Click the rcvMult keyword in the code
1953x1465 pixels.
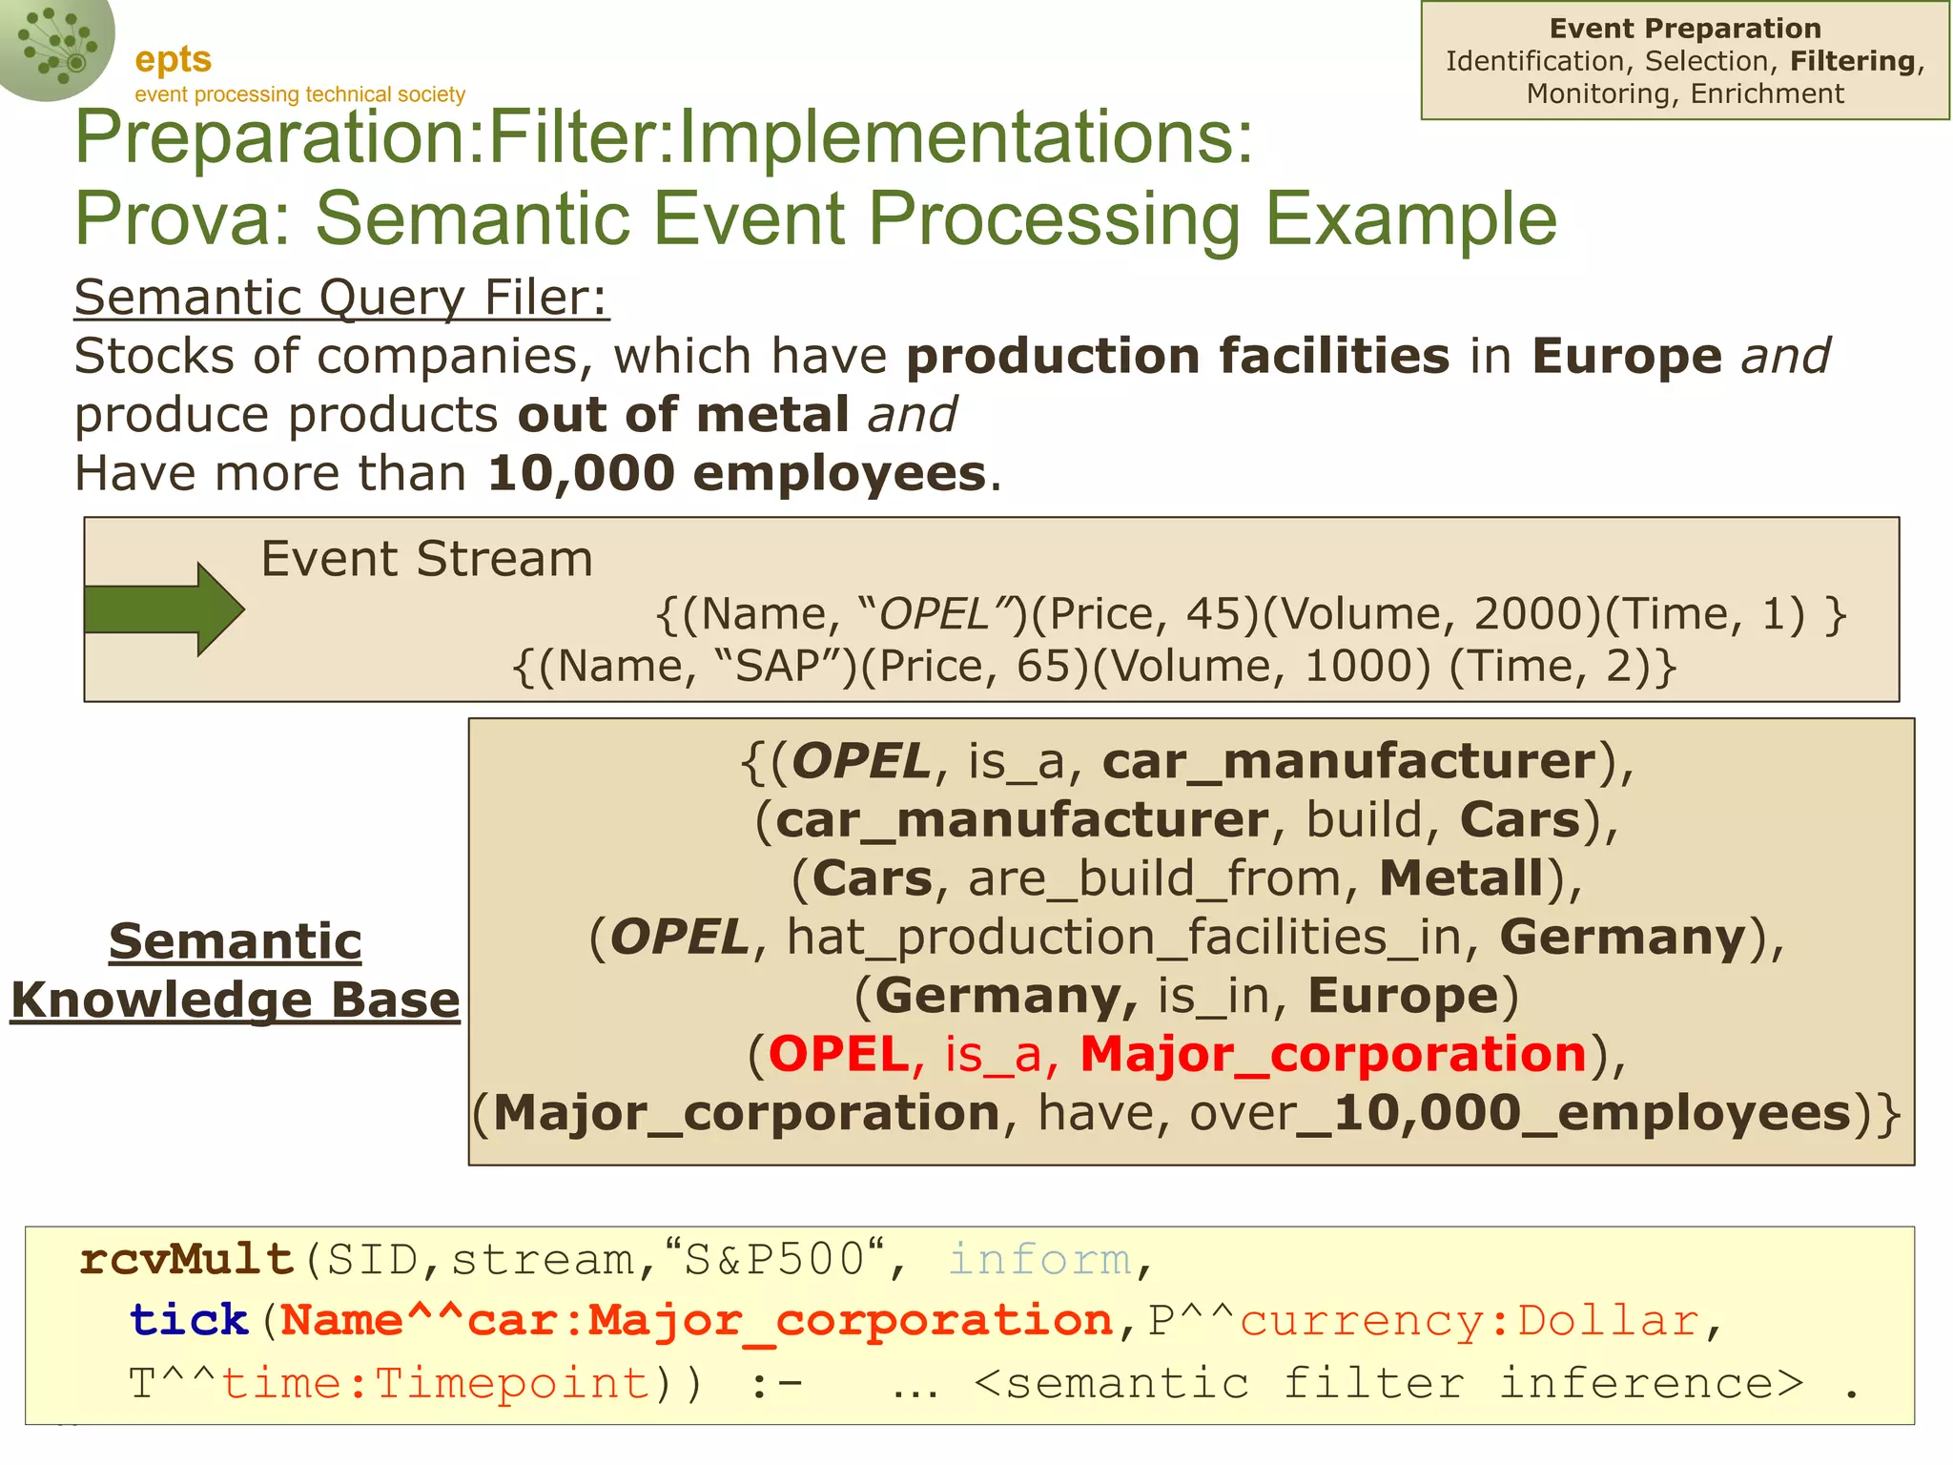click(x=187, y=1260)
